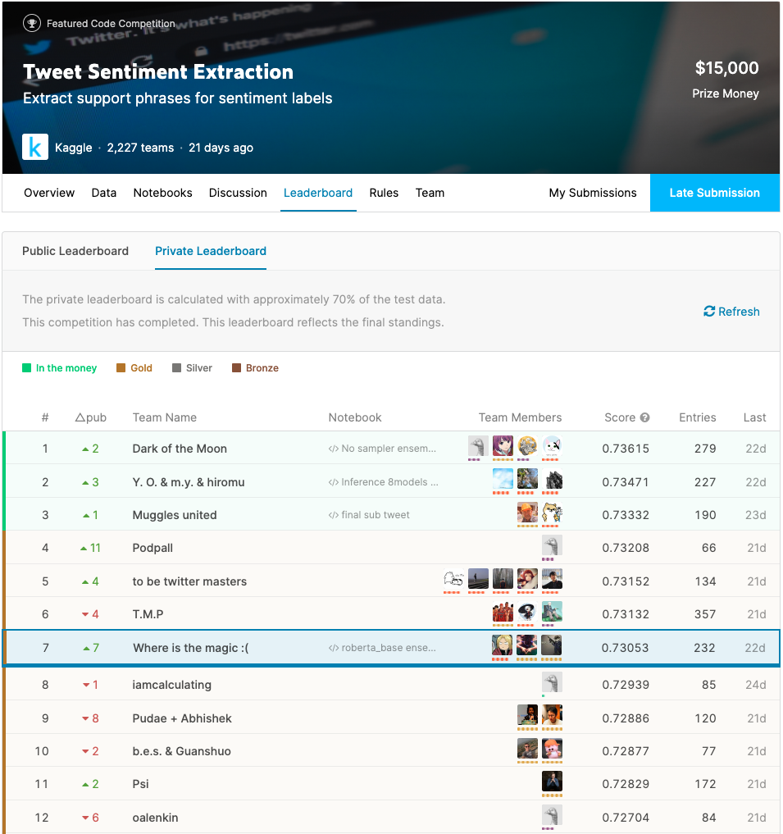This screenshot has height=834, width=783.
Task: Go to the Notebooks tab
Action: [163, 193]
